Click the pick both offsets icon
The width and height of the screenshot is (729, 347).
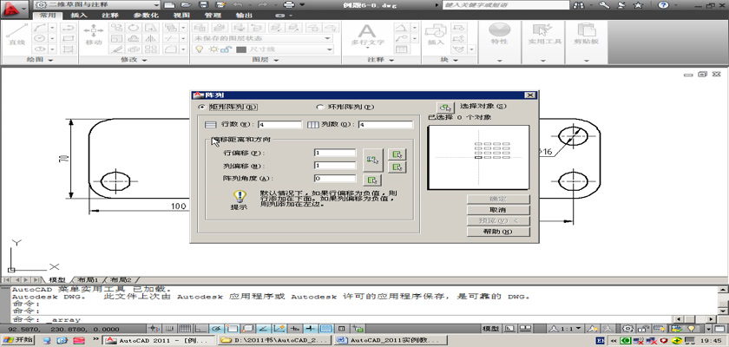tap(373, 158)
